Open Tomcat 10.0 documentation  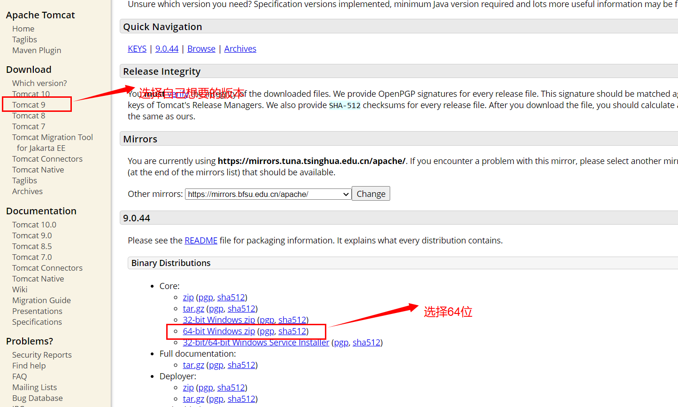tap(34, 225)
